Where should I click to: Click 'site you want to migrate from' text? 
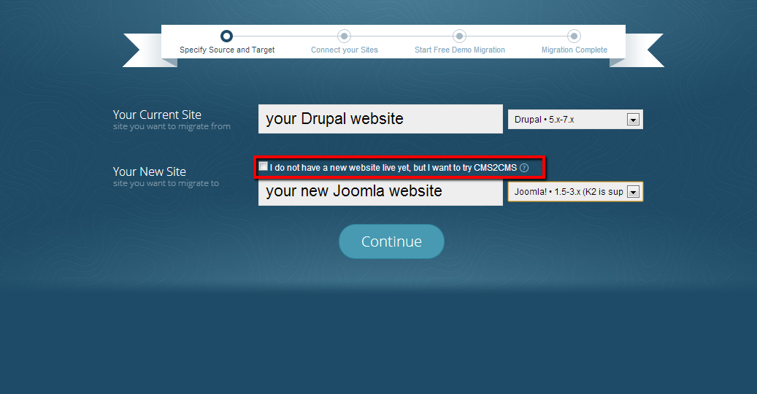tap(172, 126)
